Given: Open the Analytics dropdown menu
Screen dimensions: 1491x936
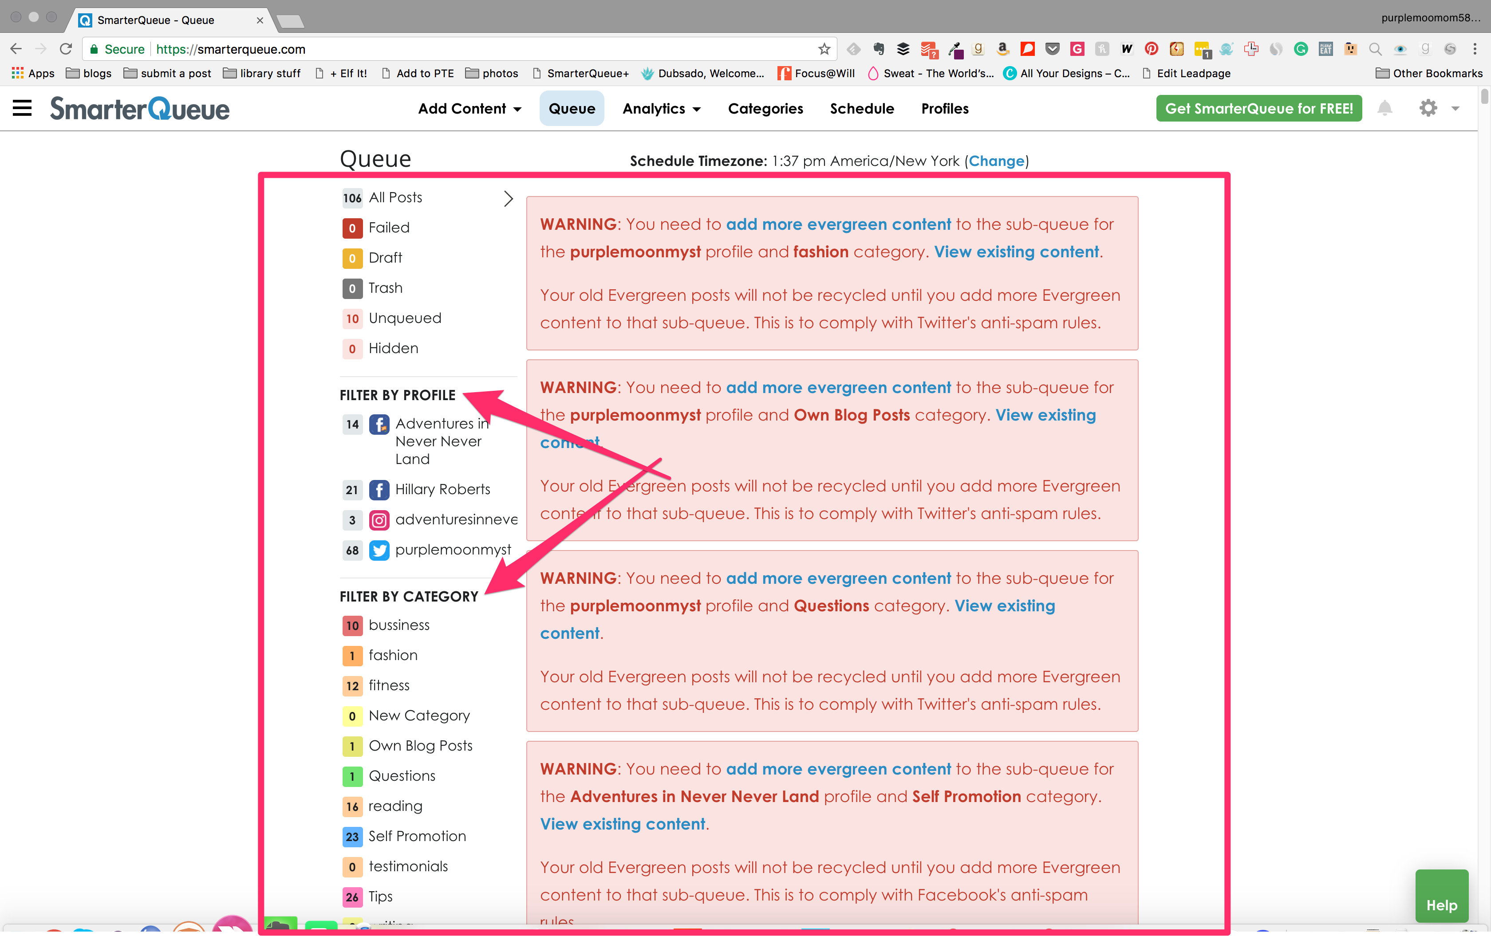Looking at the screenshot, I should click(x=661, y=108).
